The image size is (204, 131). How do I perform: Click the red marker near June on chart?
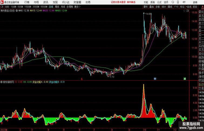tap(82, 79)
